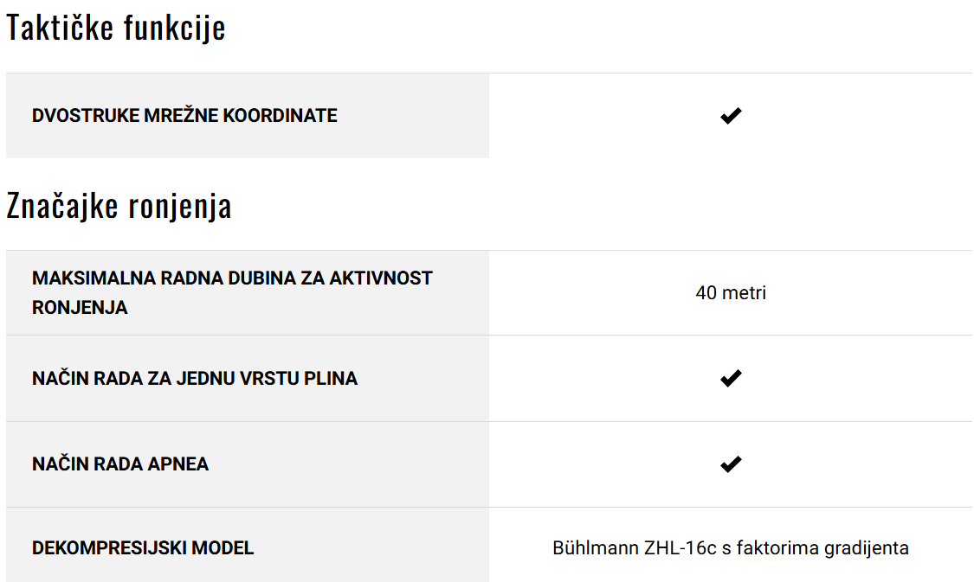Click the Način rada za jednu vrstu plina label

[x=195, y=379]
